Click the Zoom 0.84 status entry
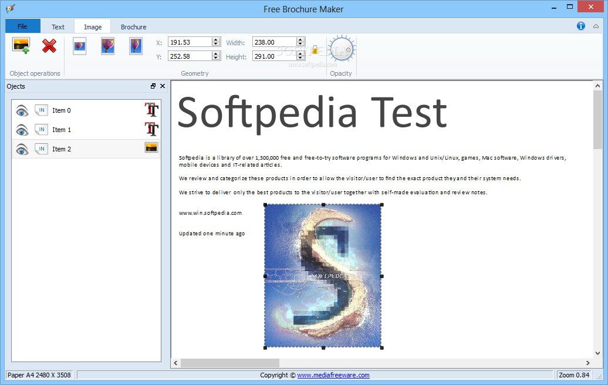This screenshot has width=608, height=385. [x=574, y=375]
